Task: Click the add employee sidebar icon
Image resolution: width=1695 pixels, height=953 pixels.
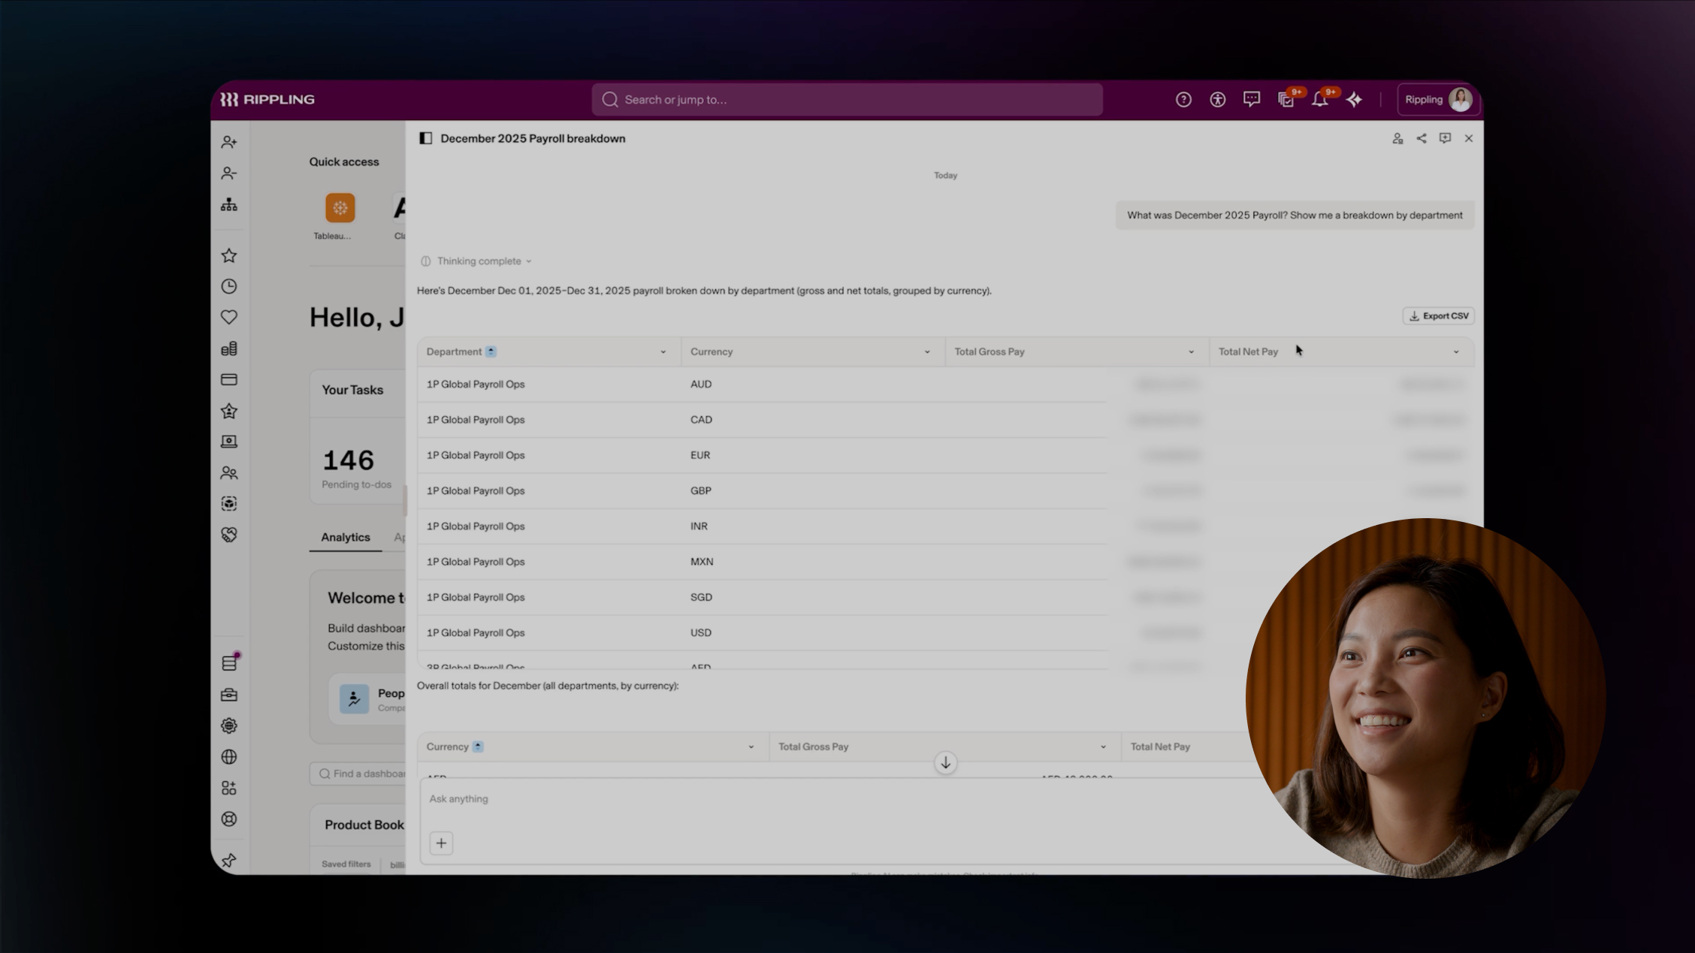Action: (x=229, y=142)
